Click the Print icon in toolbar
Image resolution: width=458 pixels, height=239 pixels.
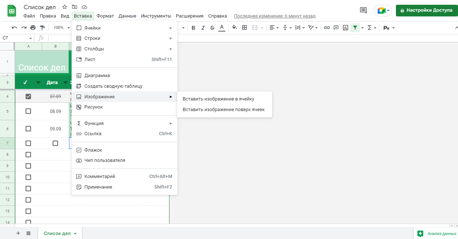[33, 28]
